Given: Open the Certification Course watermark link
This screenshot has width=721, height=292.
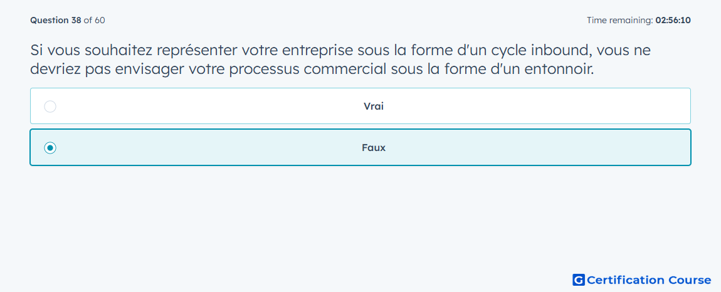Looking at the screenshot, I should tap(642, 280).
